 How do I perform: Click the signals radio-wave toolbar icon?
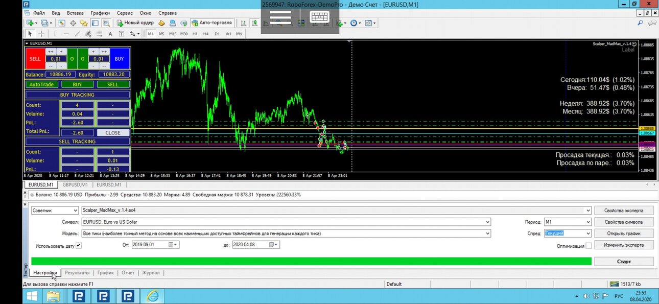(x=183, y=23)
